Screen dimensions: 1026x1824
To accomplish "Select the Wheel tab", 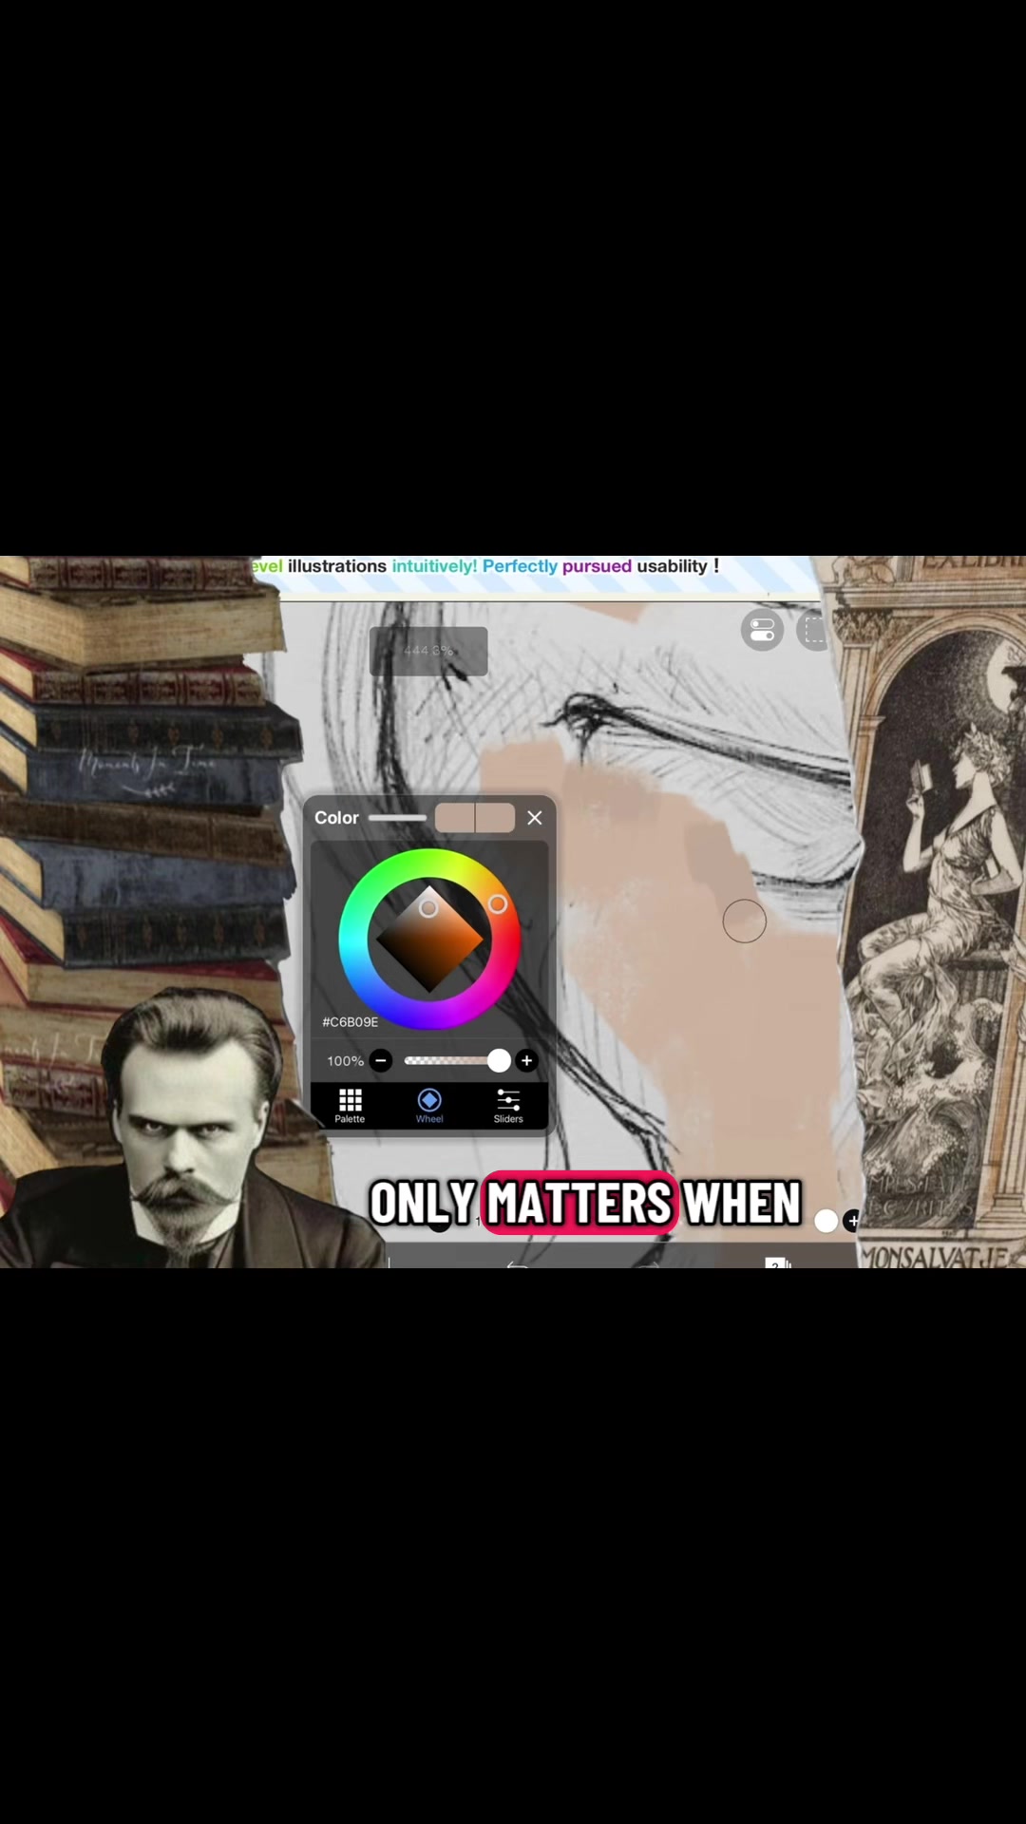I will coord(429,1106).
